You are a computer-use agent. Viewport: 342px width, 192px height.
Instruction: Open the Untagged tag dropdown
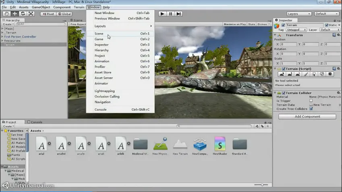(296, 30)
